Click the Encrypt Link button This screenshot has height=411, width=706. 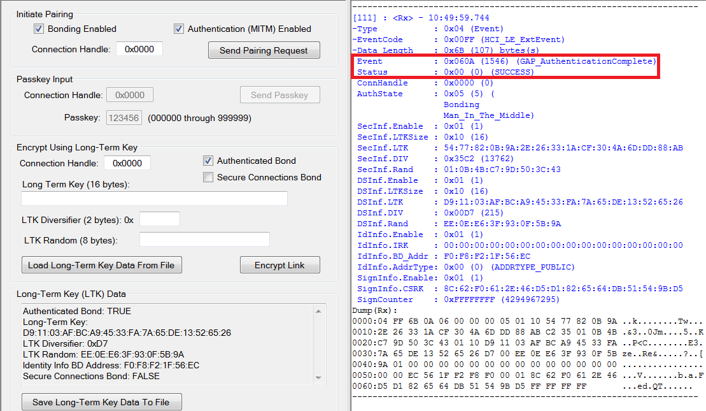click(279, 265)
